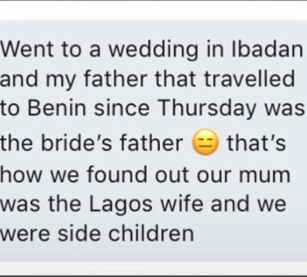Viewport: 307px width, 277px height.
Task: Click the word "Went" starting the message
Action: (28, 49)
